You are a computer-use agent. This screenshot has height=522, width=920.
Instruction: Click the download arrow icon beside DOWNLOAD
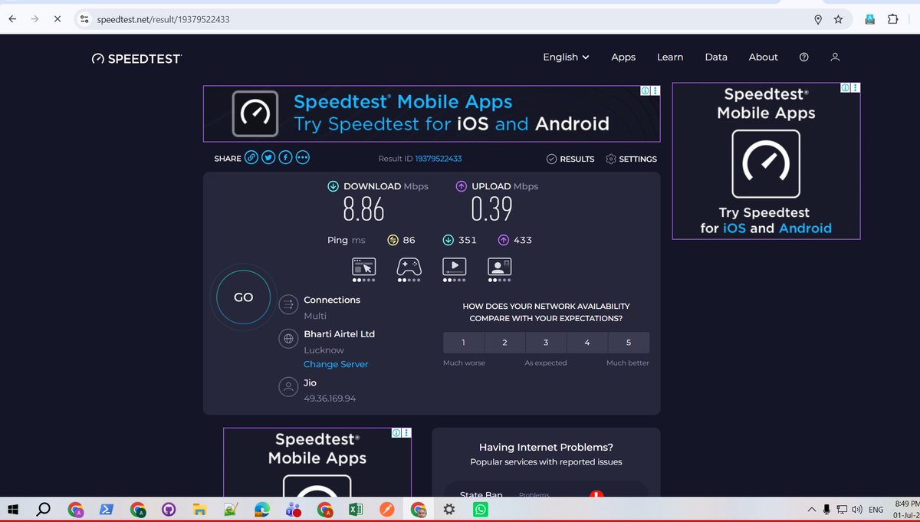333,186
